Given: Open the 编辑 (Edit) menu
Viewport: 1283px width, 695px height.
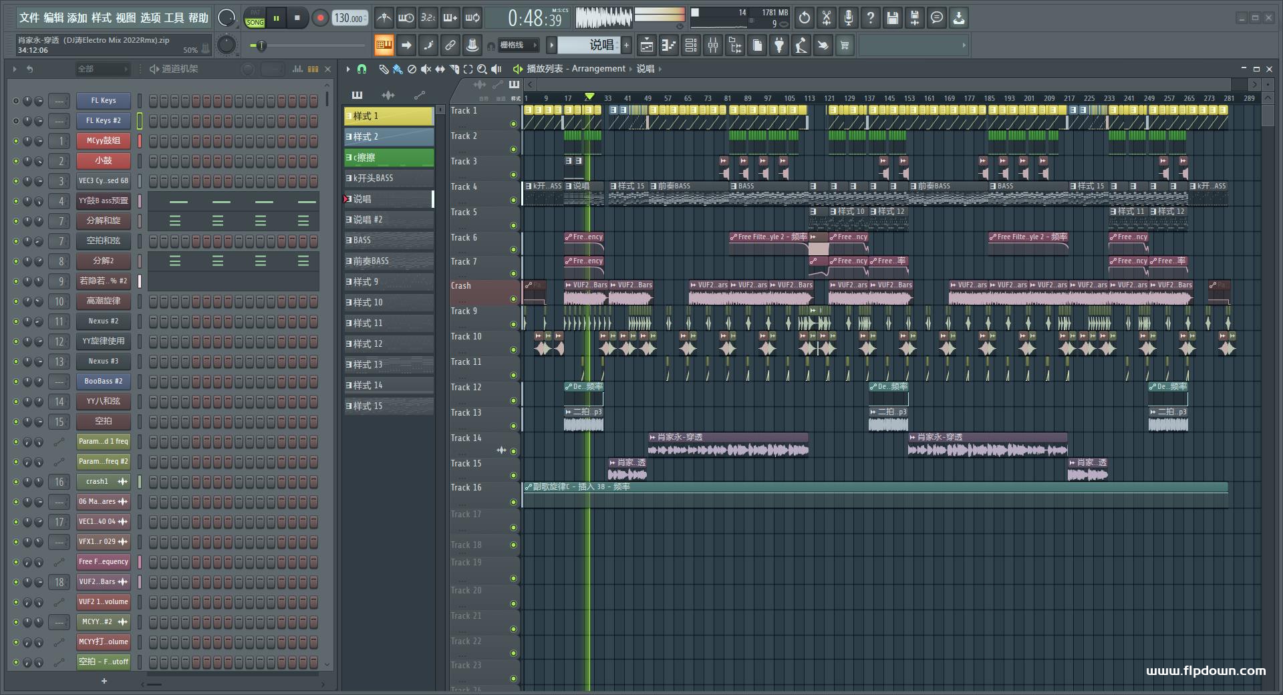Looking at the screenshot, I should coord(54,17).
